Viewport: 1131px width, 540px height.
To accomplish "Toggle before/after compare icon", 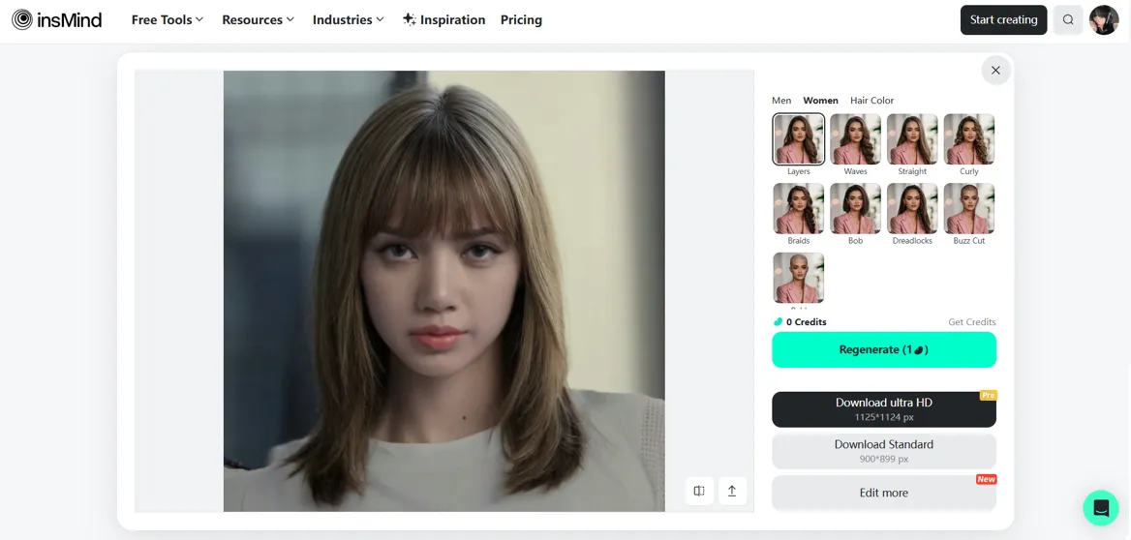I will pyautogui.click(x=699, y=491).
